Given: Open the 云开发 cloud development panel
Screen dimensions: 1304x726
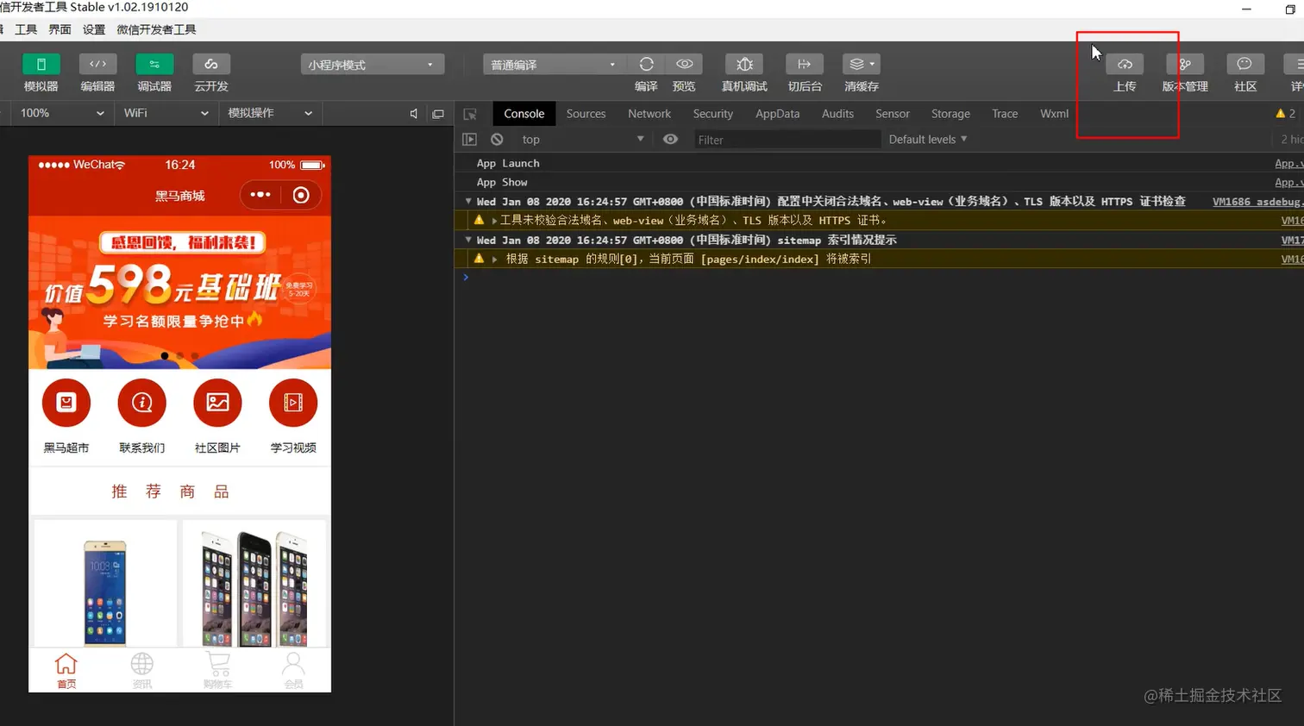Looking at the screenshot, I should [x=211, y=65].
